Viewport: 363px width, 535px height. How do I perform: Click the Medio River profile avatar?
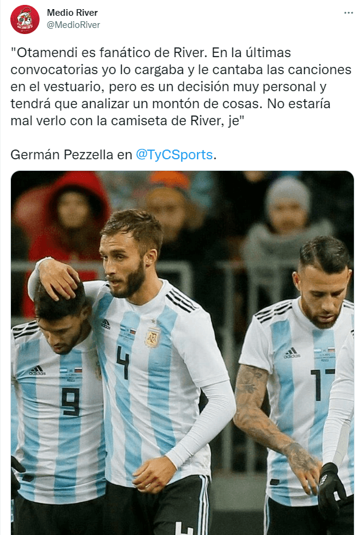(x=24, y=19)
